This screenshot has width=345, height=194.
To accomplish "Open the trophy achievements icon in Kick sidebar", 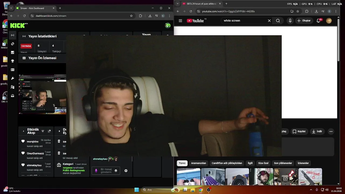I will (12, 61).
